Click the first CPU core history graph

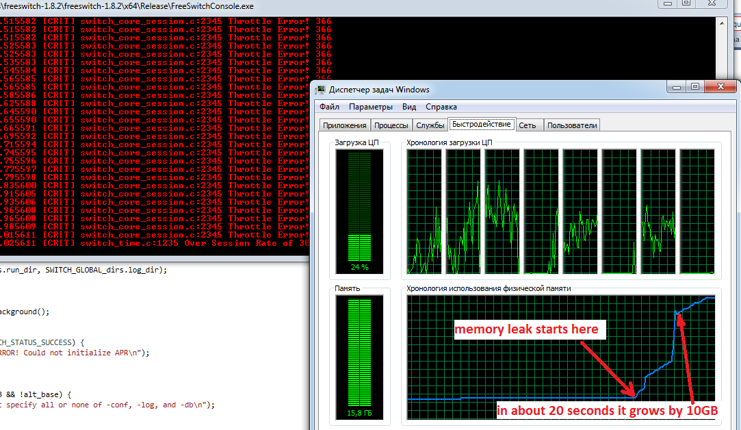pos(424,212)
